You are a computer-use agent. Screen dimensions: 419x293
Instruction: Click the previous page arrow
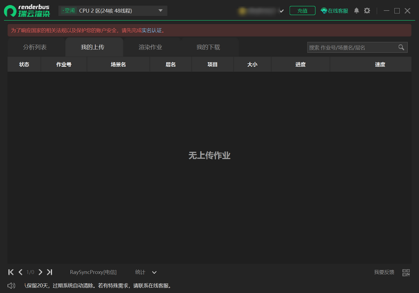21,272
